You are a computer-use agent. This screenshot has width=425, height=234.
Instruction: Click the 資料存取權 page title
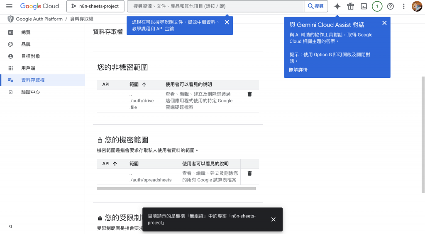[x=108, y=32]
